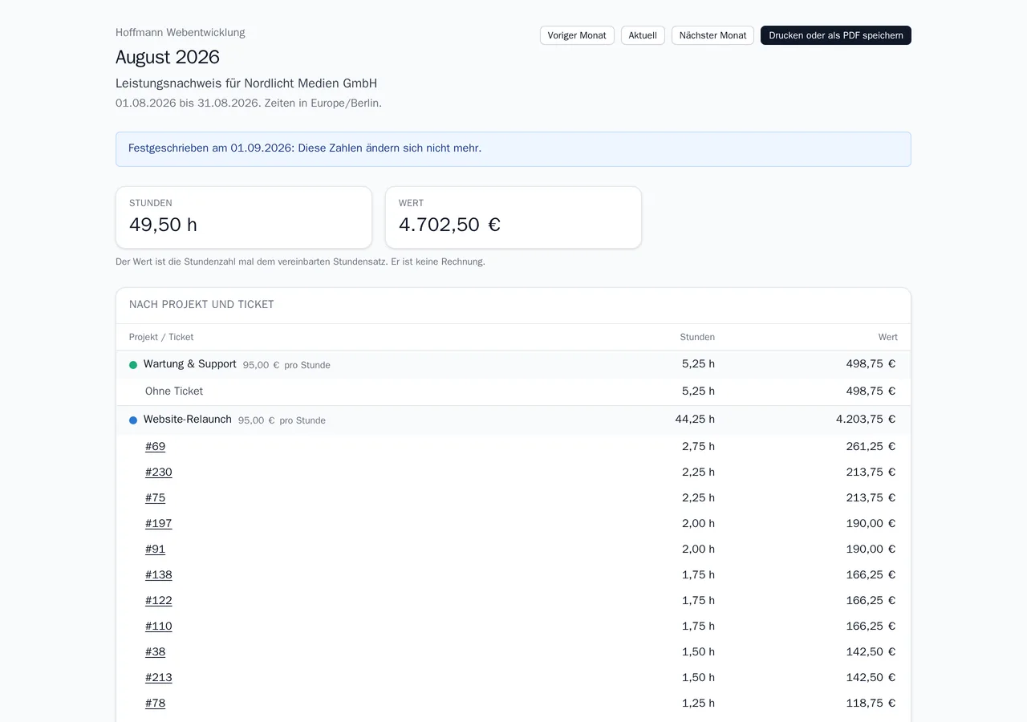Click the Voriger Monat button

click(577, 35)
